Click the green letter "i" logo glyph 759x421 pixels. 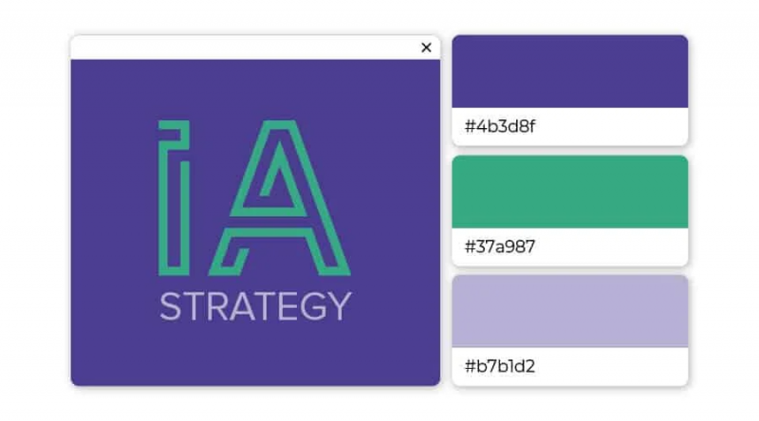[174, 198]
